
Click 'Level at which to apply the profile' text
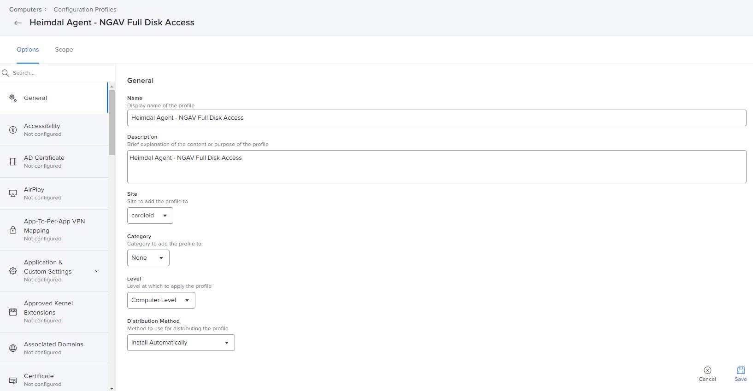pyautogui.click(x=169, y=286)
